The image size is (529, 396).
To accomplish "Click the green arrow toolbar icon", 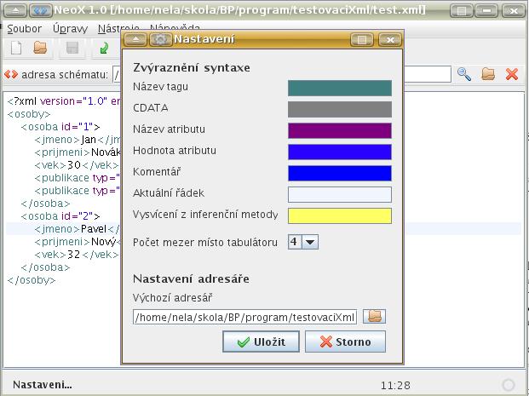I will (104, 49).
